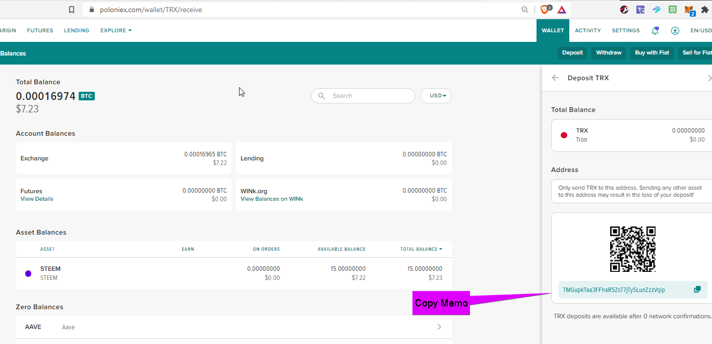Click the asset Search field
This screenshot has height=344, width=712.
coord(363,96)
